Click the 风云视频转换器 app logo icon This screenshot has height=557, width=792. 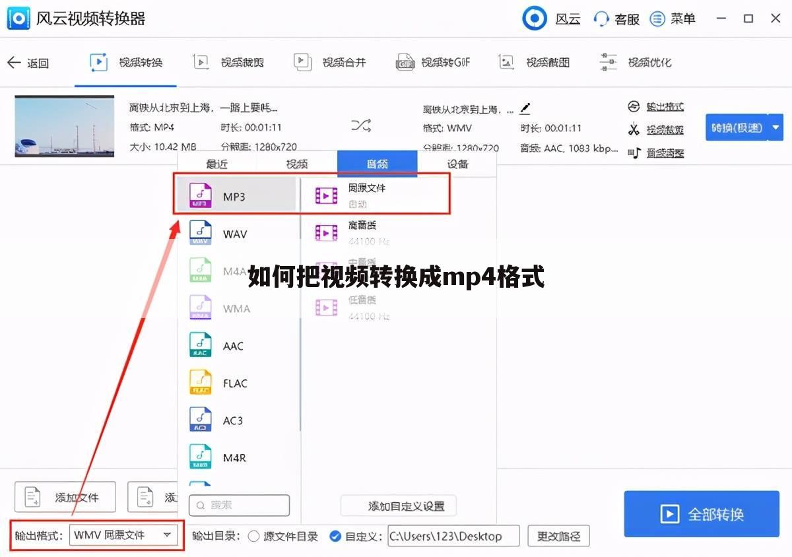[18, 18]
